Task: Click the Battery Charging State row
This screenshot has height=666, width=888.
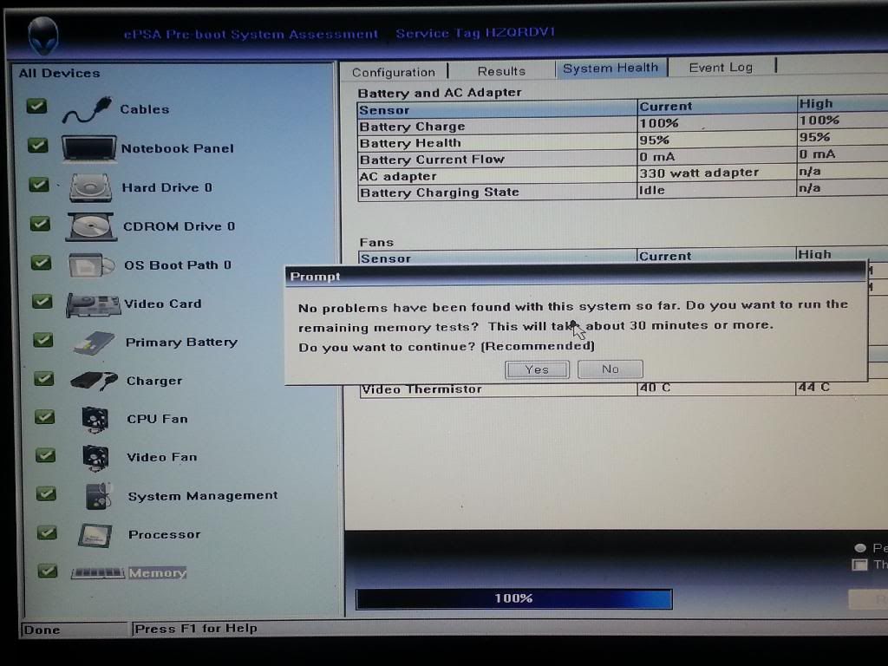Action: click(623, 191)
